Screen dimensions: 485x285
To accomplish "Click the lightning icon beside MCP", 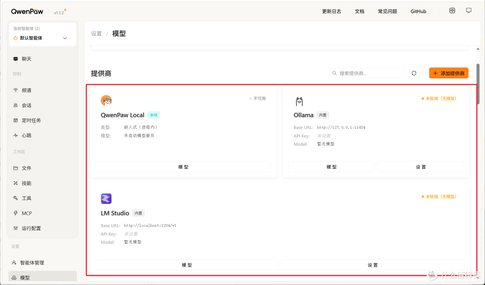I will click(x=15, y=213).
